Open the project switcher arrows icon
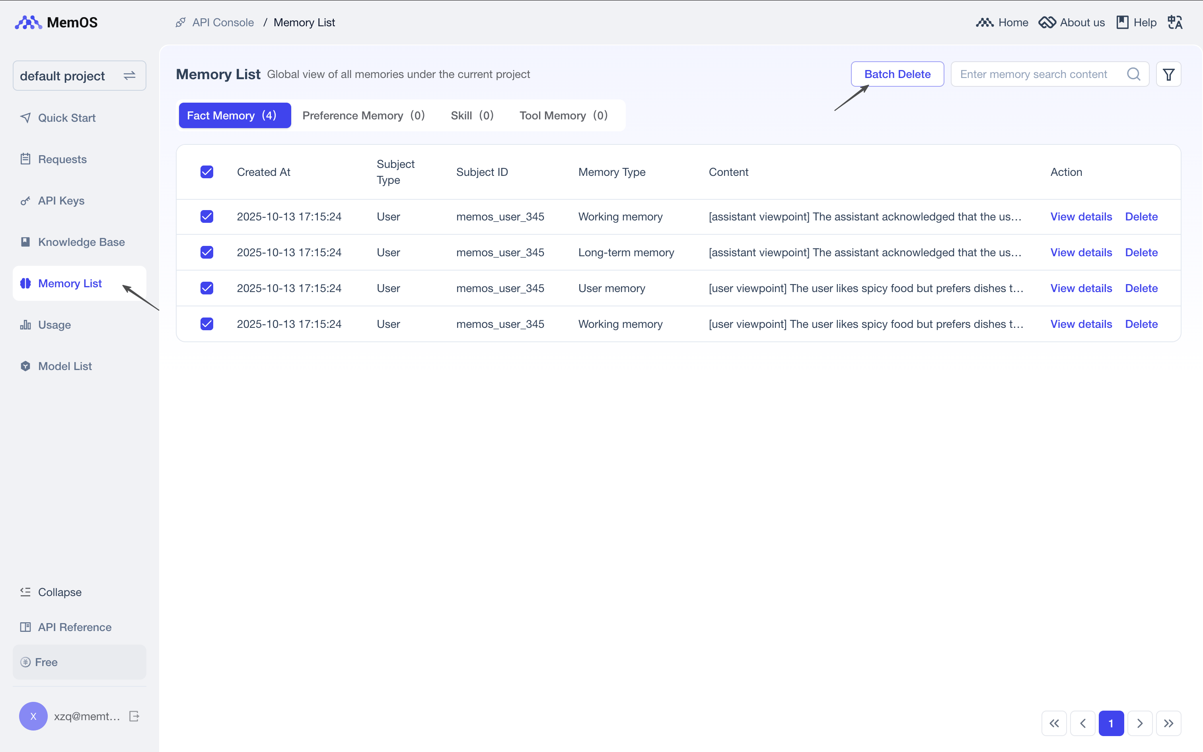The height and width of the screenshot is (752, 1203). (129, 76)
